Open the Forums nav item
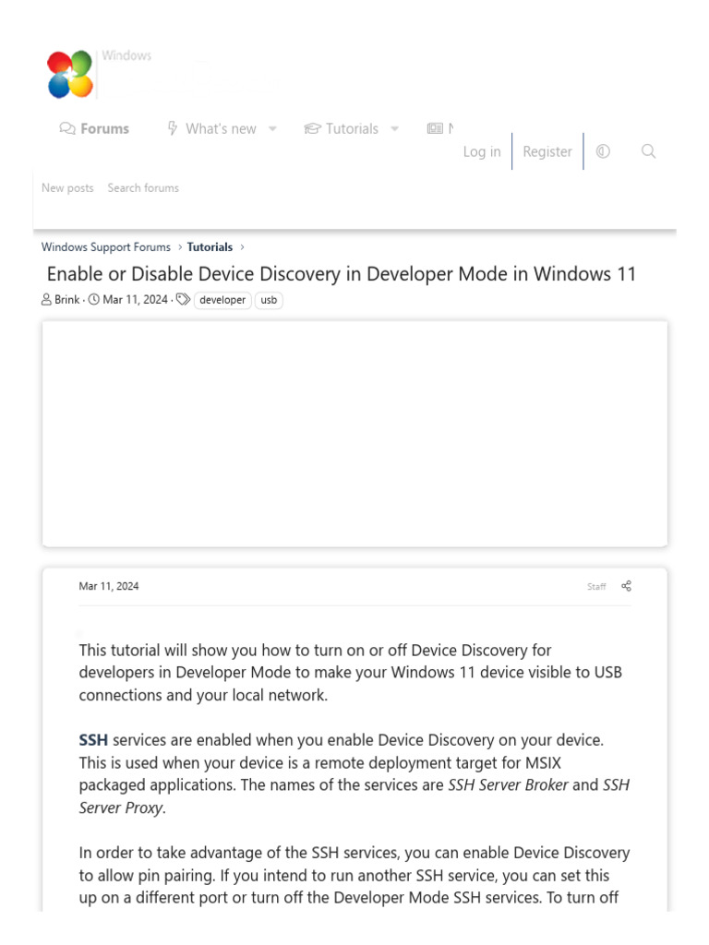The height and width of the screenshot is (945, 709). pos(94,128)
